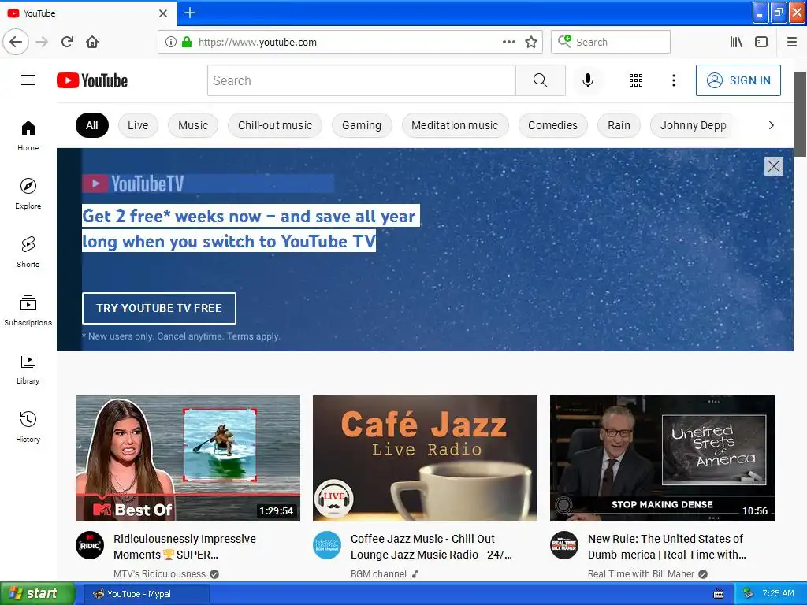Open Subscriptions in the sidebar
Image resolution: width=807 pixels, height=605 pixels.
(28, 310)
